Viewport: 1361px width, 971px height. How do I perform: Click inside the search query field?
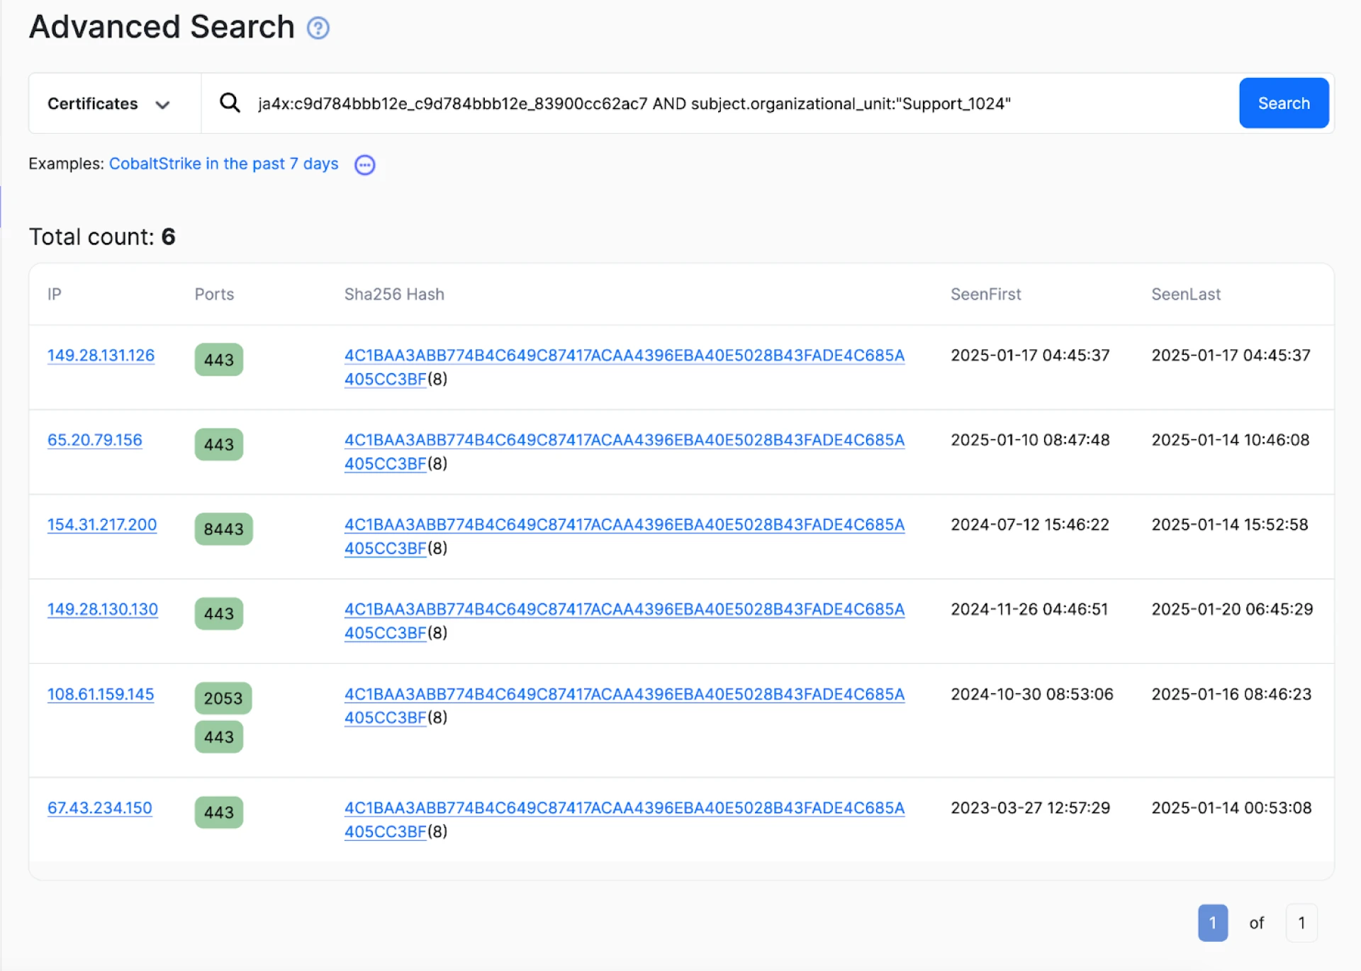coord(709,104)
